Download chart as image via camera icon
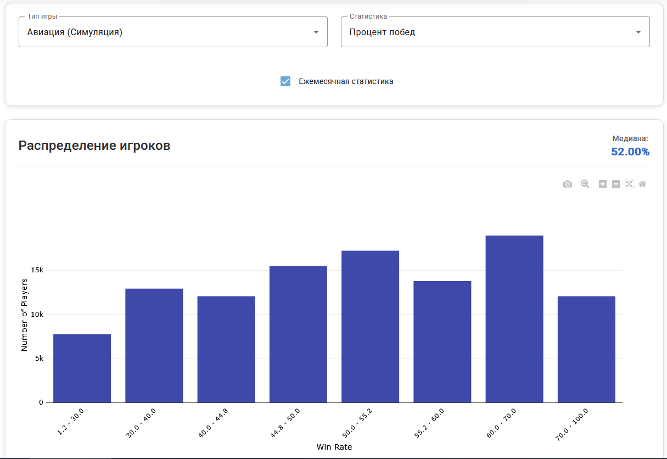 point(568,184)
